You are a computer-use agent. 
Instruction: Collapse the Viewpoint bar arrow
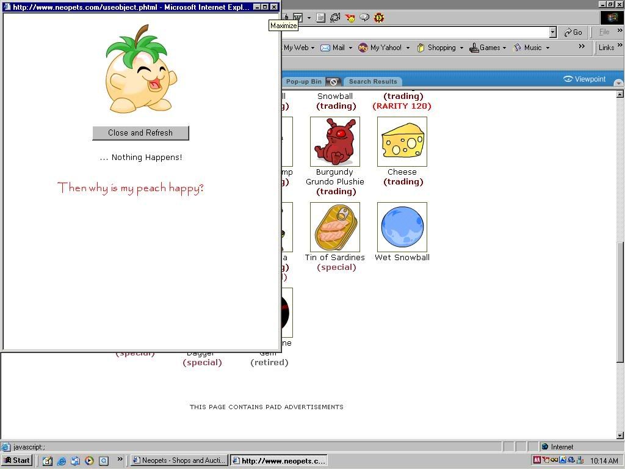[618, 82]
